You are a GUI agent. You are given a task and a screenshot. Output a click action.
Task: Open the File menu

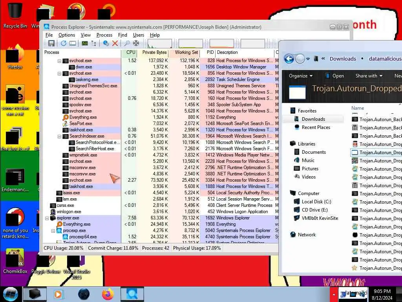coord(49,35)
